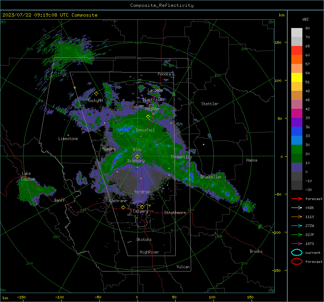The width and height of the screenshot is (324, 302).
Task: Click the Blackfalds label
Action: pos(153,99)
